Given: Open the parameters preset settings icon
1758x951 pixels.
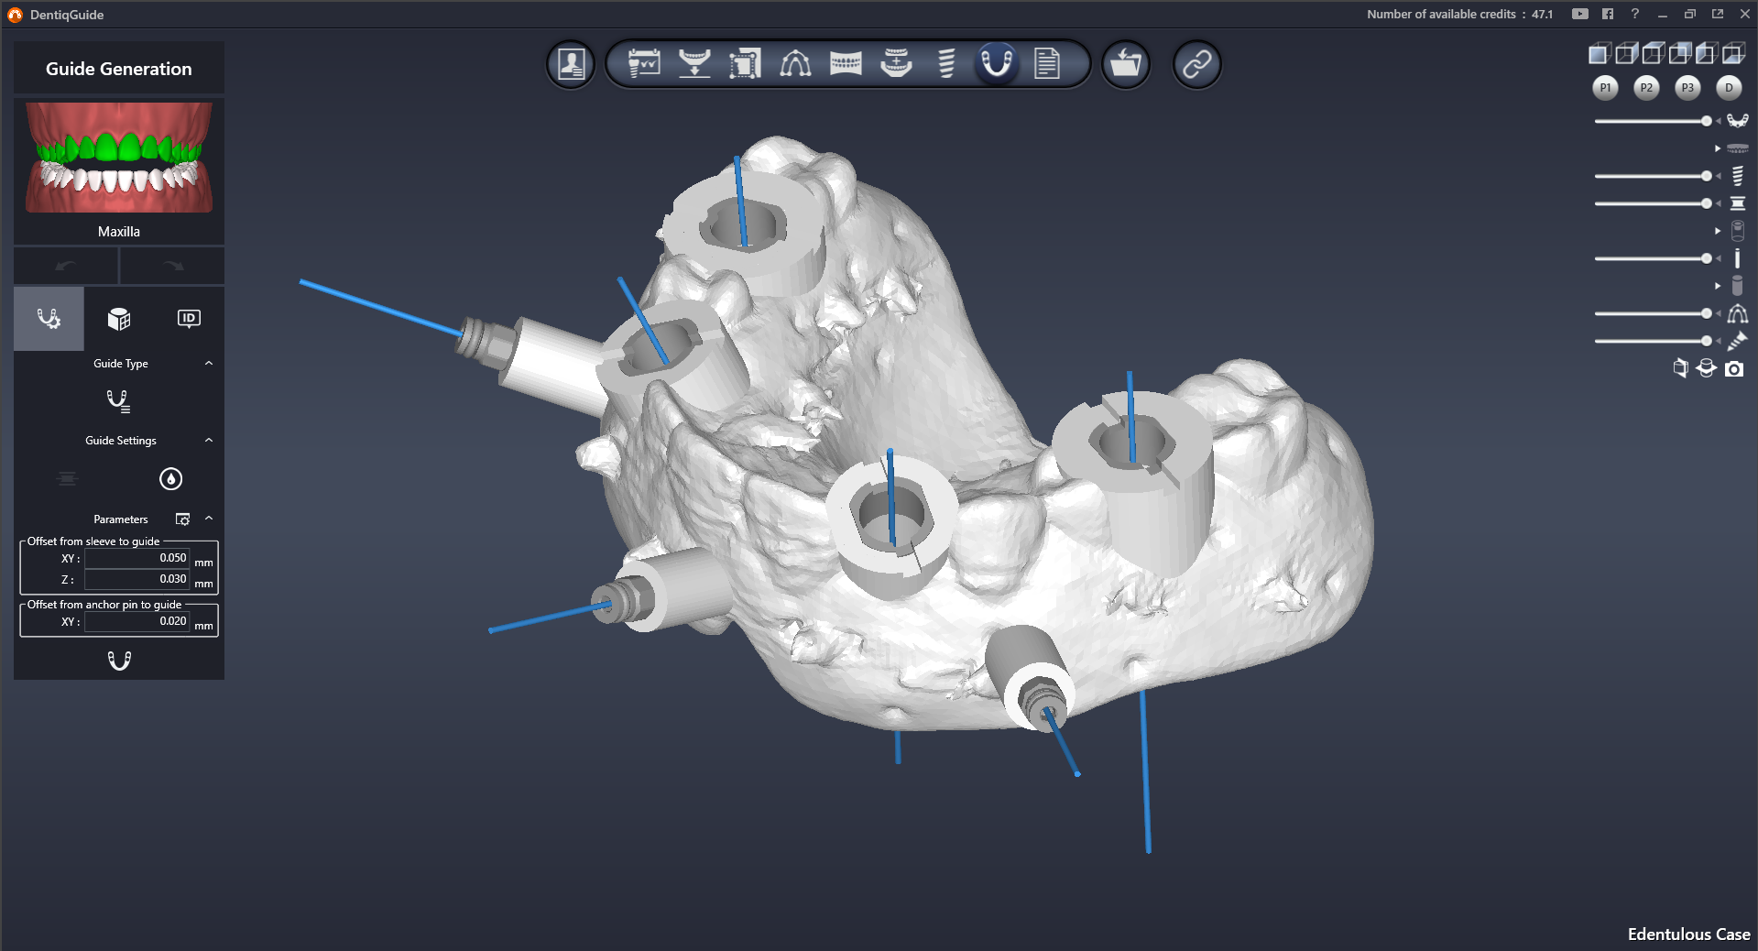Looking at the screenshot, I should coord(182,519).
